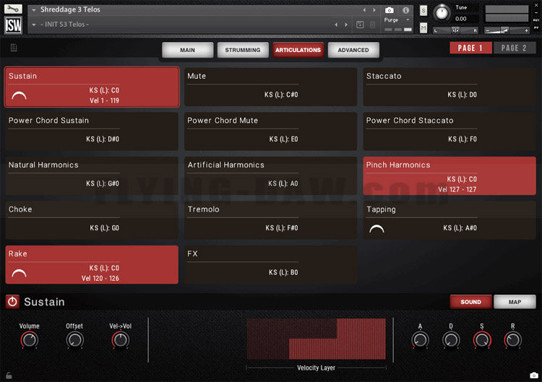Select next snapshot arrow
The height and width of the screenshot is (382, 542).
(346, 25)
